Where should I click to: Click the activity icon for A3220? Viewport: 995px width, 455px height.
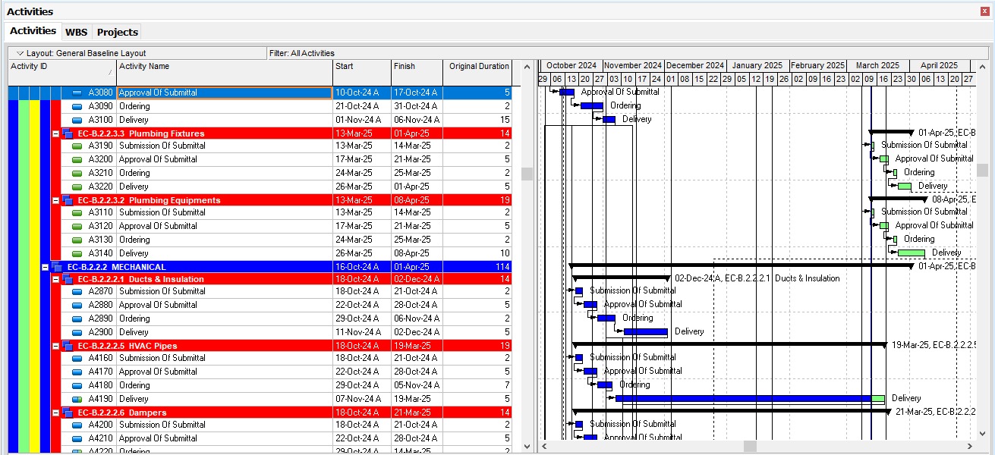(x=77, y=187)
